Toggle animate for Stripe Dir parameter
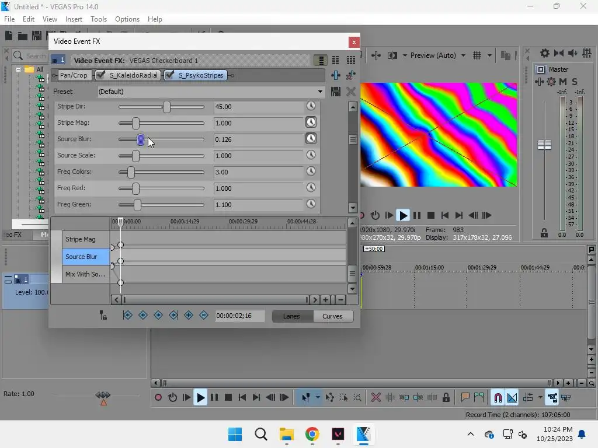The width and height of the screenshot is (598, 448). tap(311, 106)
